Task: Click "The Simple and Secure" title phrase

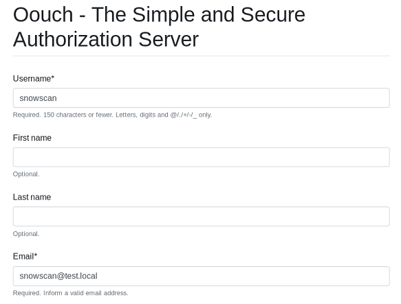Action: click(198, 15)
